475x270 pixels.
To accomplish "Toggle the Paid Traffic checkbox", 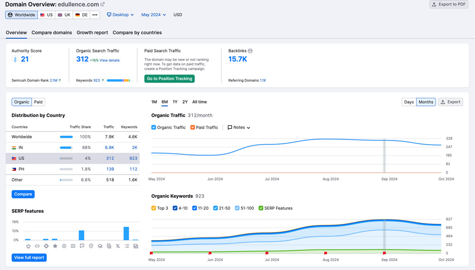I will (x=192, y=128).
